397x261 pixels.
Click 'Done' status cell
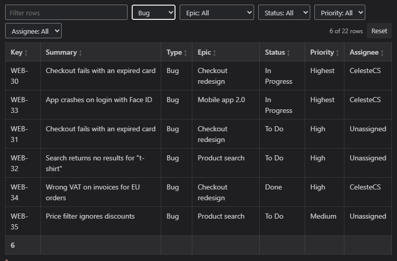[282, 193]
